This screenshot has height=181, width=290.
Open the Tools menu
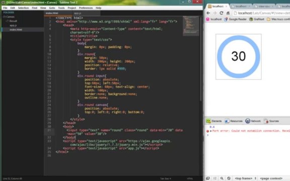pyautogui.click(x=61, y=8)
